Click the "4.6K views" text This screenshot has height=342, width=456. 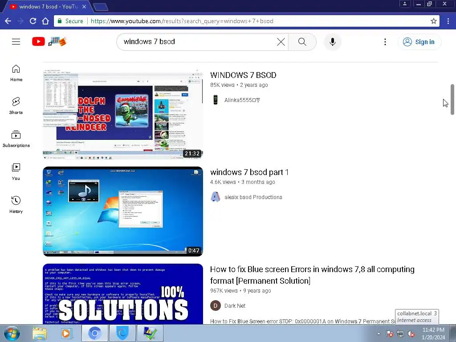point(223,182)
